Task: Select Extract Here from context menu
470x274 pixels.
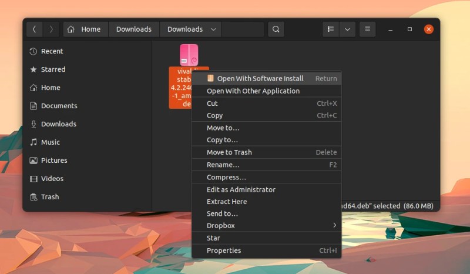Action: pos(227,202)
